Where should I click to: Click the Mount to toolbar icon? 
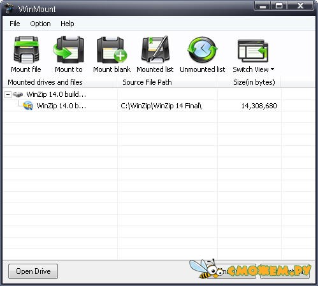[69, 50]
